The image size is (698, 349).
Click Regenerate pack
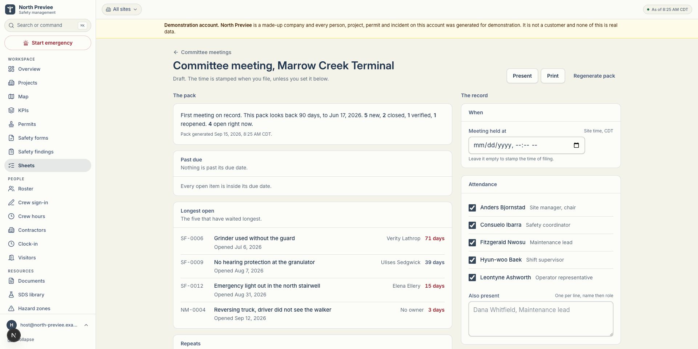point(594,76)
